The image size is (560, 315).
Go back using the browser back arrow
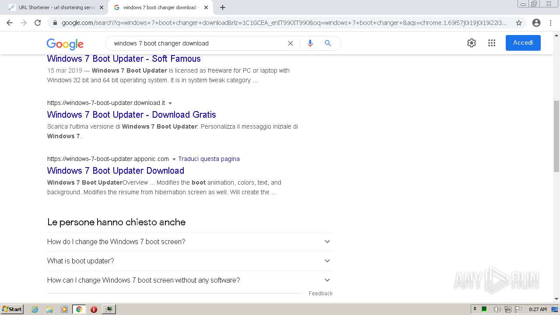pos(10,23)
